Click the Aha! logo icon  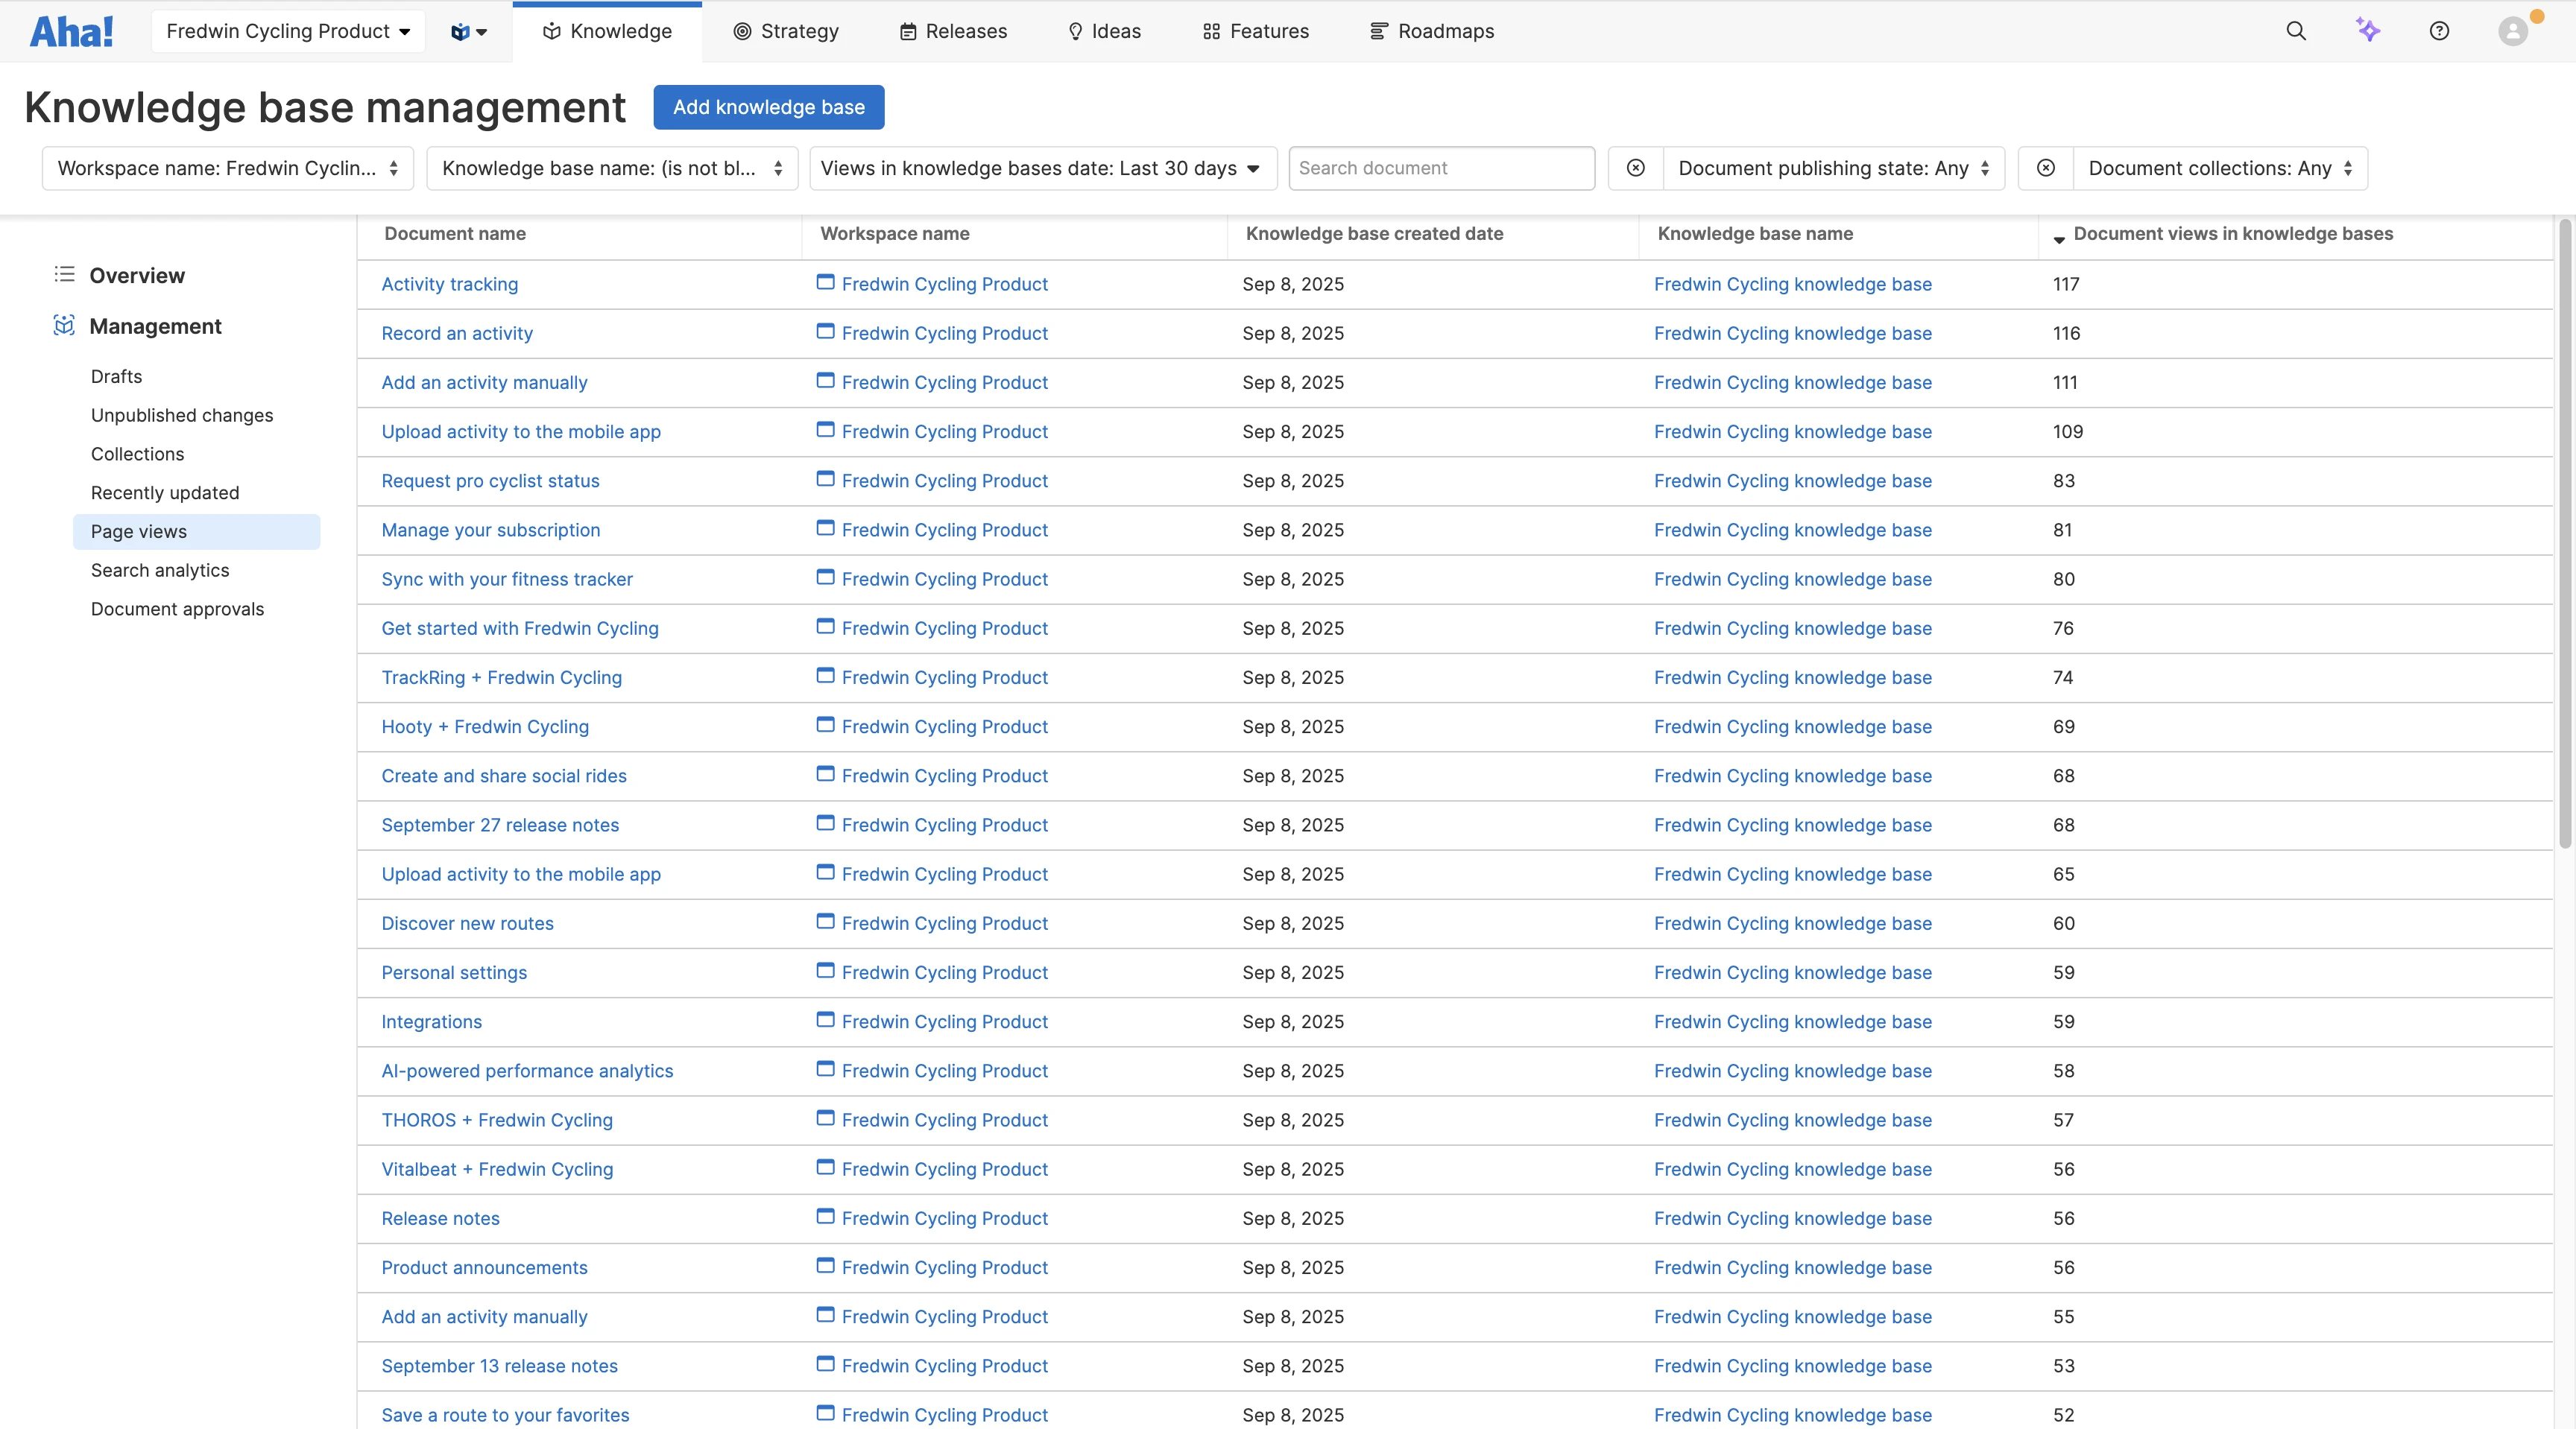coord(71,31)
